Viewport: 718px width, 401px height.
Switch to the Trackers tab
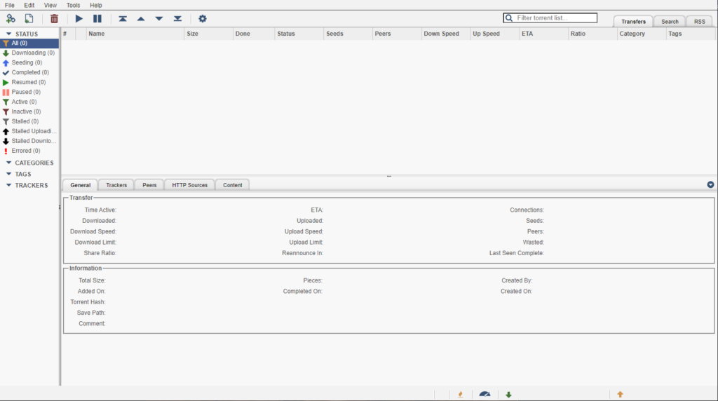coord(116,185)
